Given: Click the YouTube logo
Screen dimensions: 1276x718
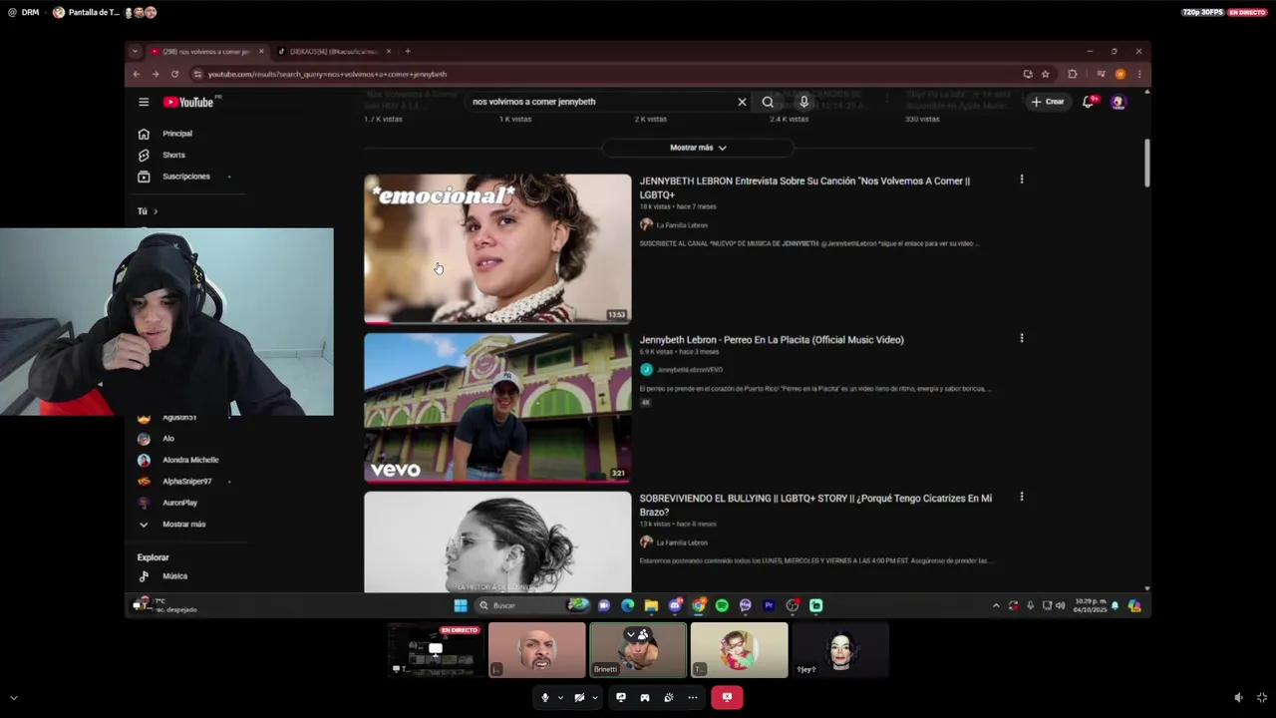Looking at the screenshot, I should (x=189, y=102).
